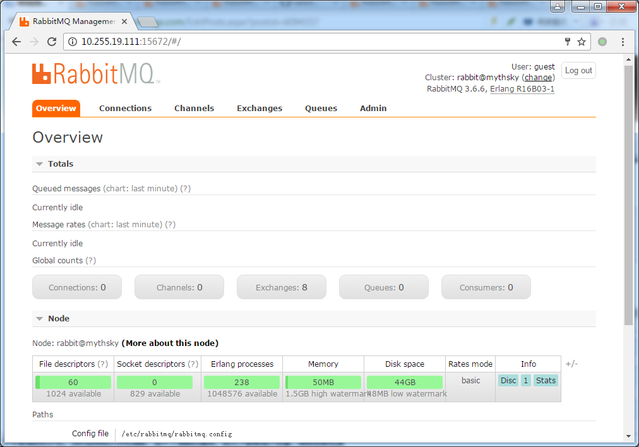Open Chrome three-dot menu
This screenshot has width=639, height=447.
623,42
